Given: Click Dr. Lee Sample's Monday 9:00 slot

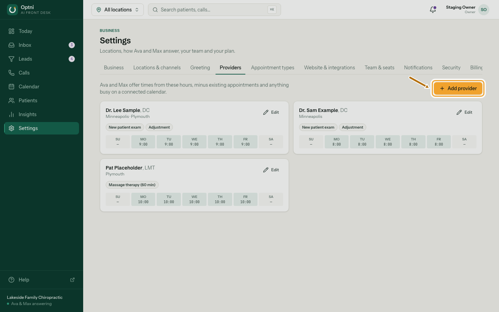Looking at the screenshot, I should coord(143,142).
